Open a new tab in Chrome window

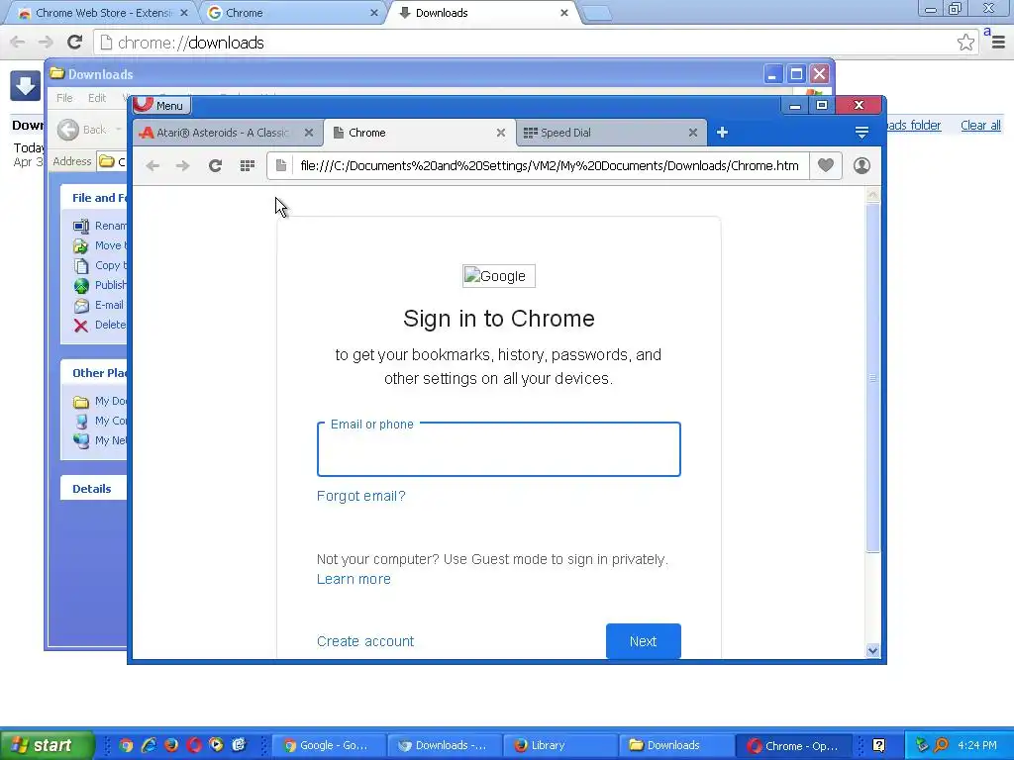pos(597,13)
